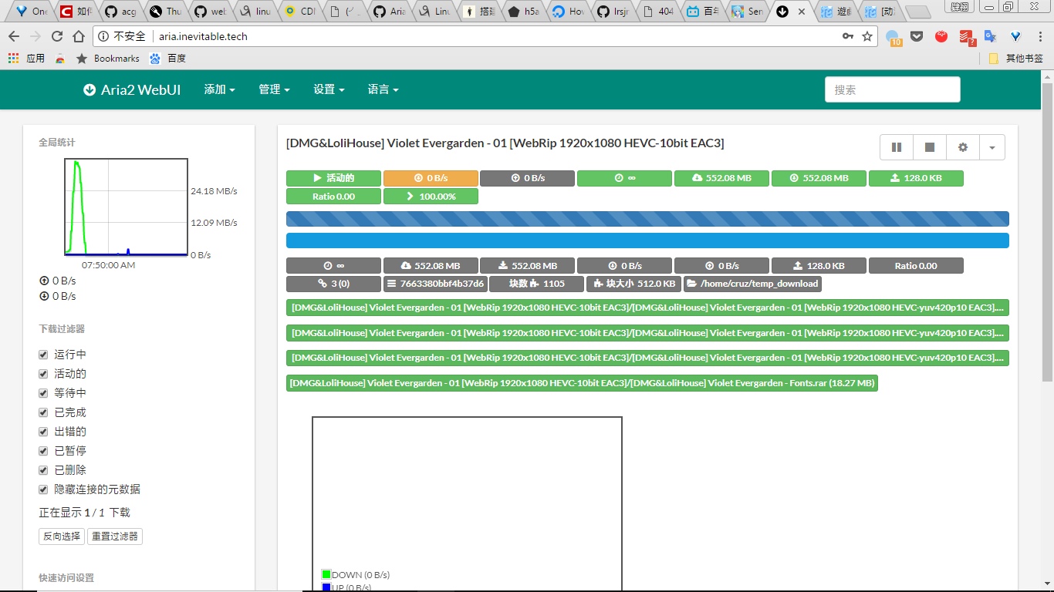This screenshot has width=1054, height=592.
Task: Focus the 搜索 search field
Action: (892, 89)
